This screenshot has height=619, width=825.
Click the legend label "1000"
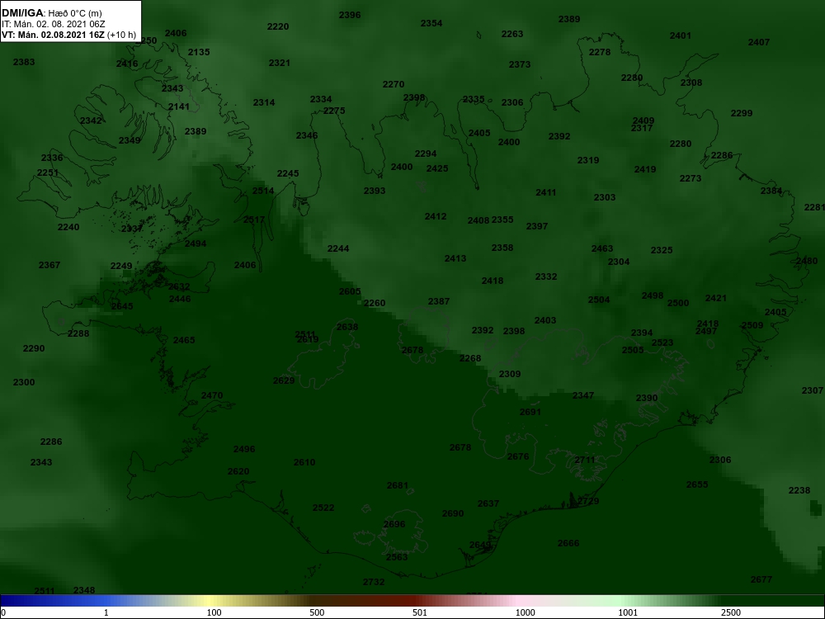pos(525,612)
